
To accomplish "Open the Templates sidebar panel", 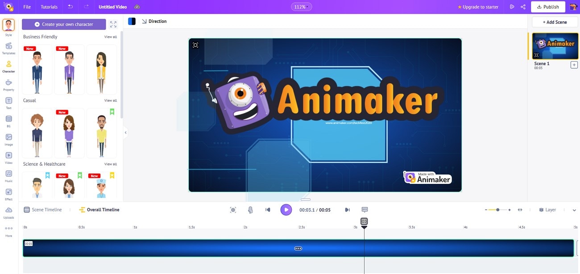I will (x=8, y=48).
